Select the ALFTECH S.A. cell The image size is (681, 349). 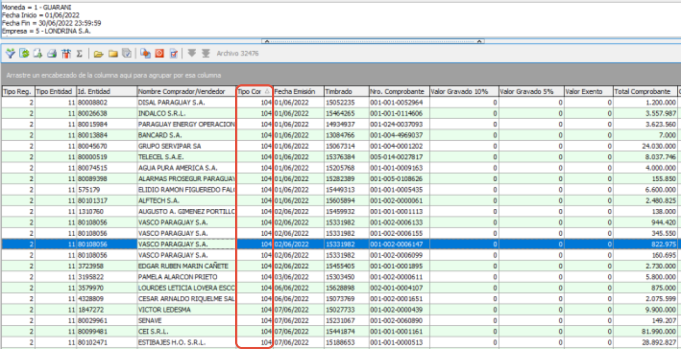tap(186, 200)
